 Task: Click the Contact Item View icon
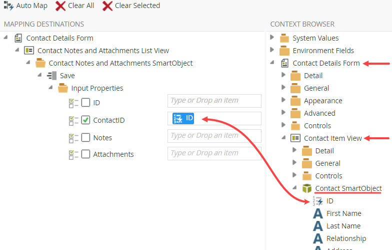tap(296, 138)
